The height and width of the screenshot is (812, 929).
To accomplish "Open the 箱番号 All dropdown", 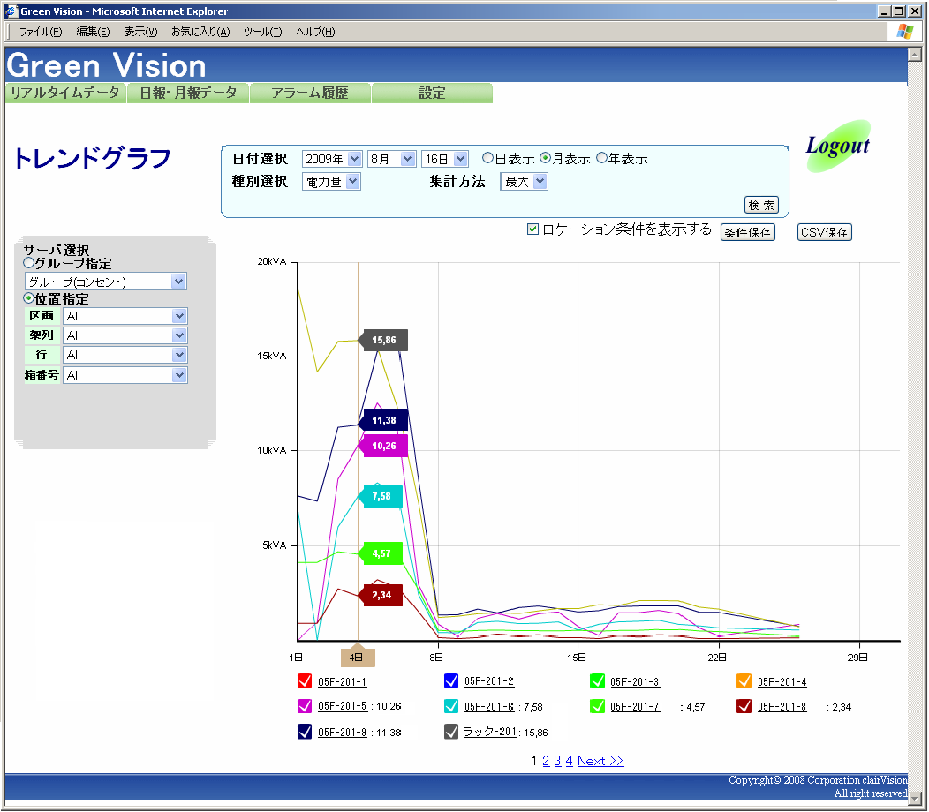I will (125, 375).
